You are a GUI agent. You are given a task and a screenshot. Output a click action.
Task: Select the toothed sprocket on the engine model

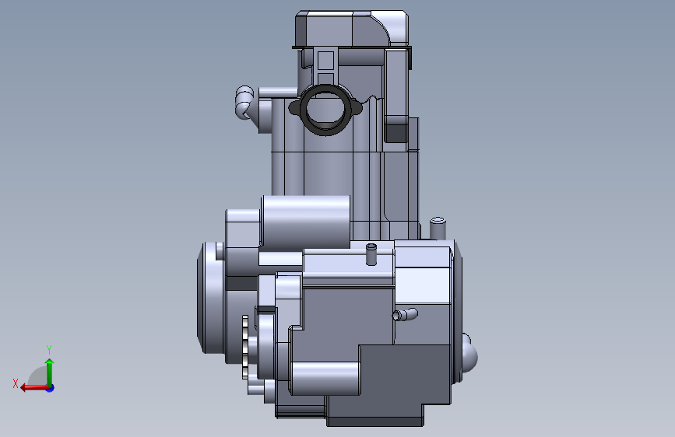[245, 347]
